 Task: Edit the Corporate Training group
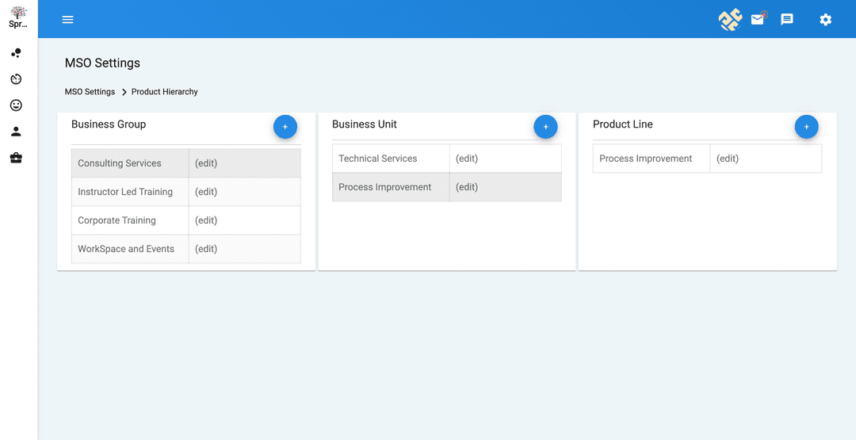[x=206, y=220]
